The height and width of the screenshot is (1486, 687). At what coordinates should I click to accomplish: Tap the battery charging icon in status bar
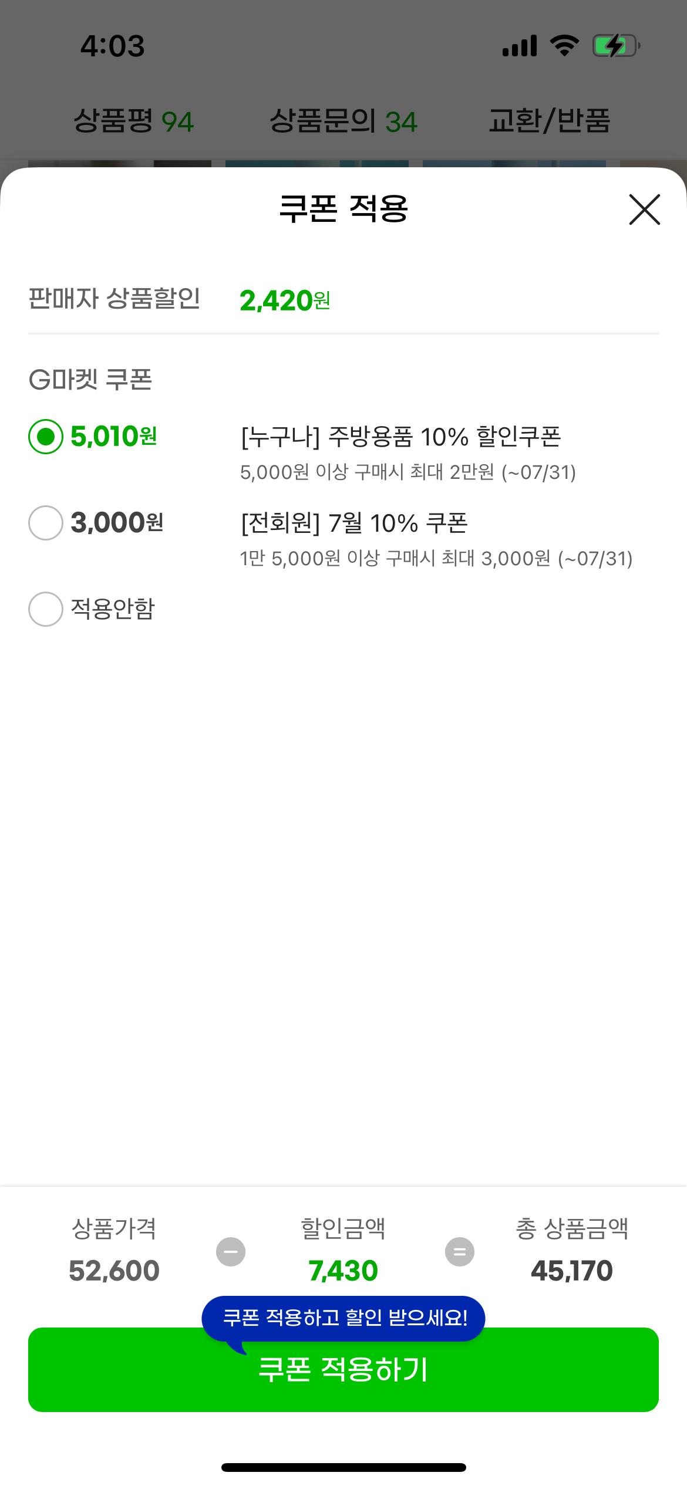coord(616,46)
